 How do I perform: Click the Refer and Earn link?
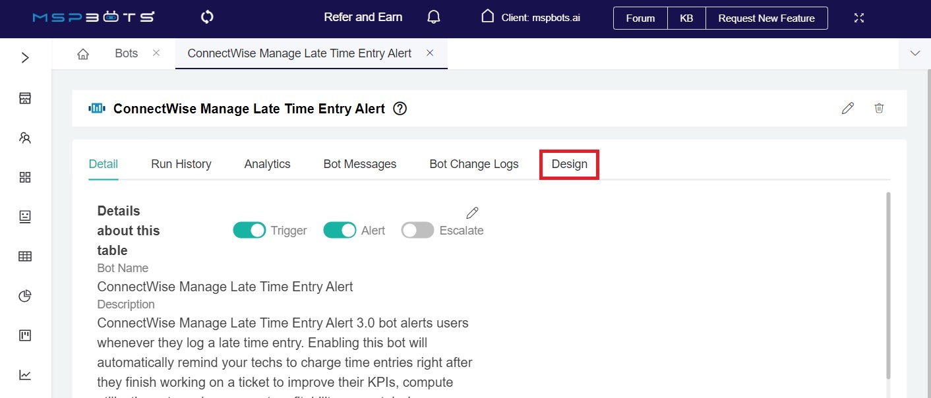click(x=363, y=18)
